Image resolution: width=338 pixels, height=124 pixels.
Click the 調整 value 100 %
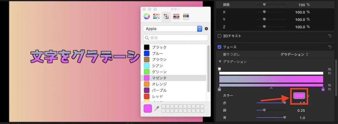pos(304,5)
